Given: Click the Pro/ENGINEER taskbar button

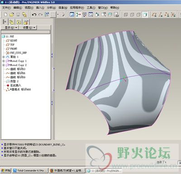Looking at the screenshot, I should coord(104,171).
